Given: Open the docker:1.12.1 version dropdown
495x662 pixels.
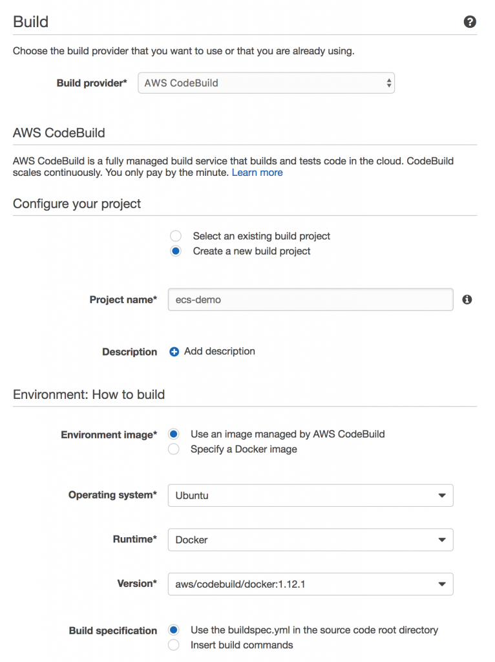Looking at the screenshot, I should (x=311, y=584).
